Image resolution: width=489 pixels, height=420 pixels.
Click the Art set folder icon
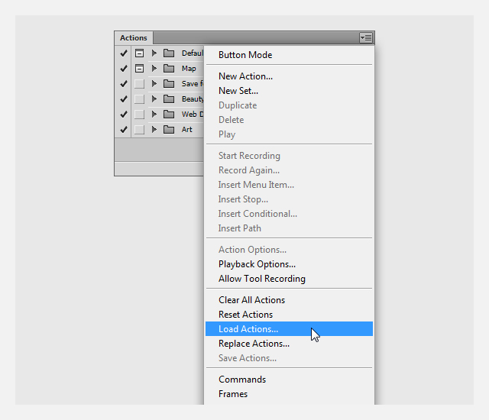169,129
